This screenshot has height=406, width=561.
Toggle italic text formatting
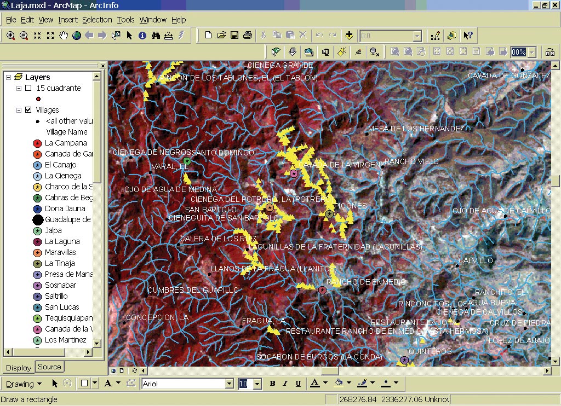tap(285, 384)
